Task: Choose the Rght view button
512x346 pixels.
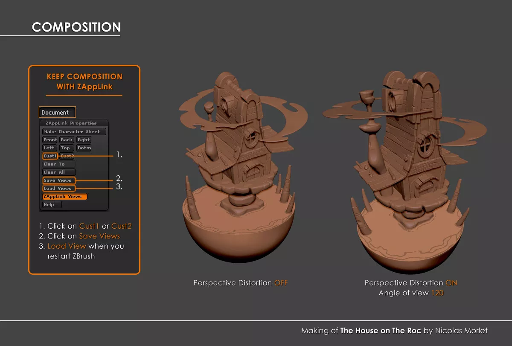Action: click(x=84, y=140)
